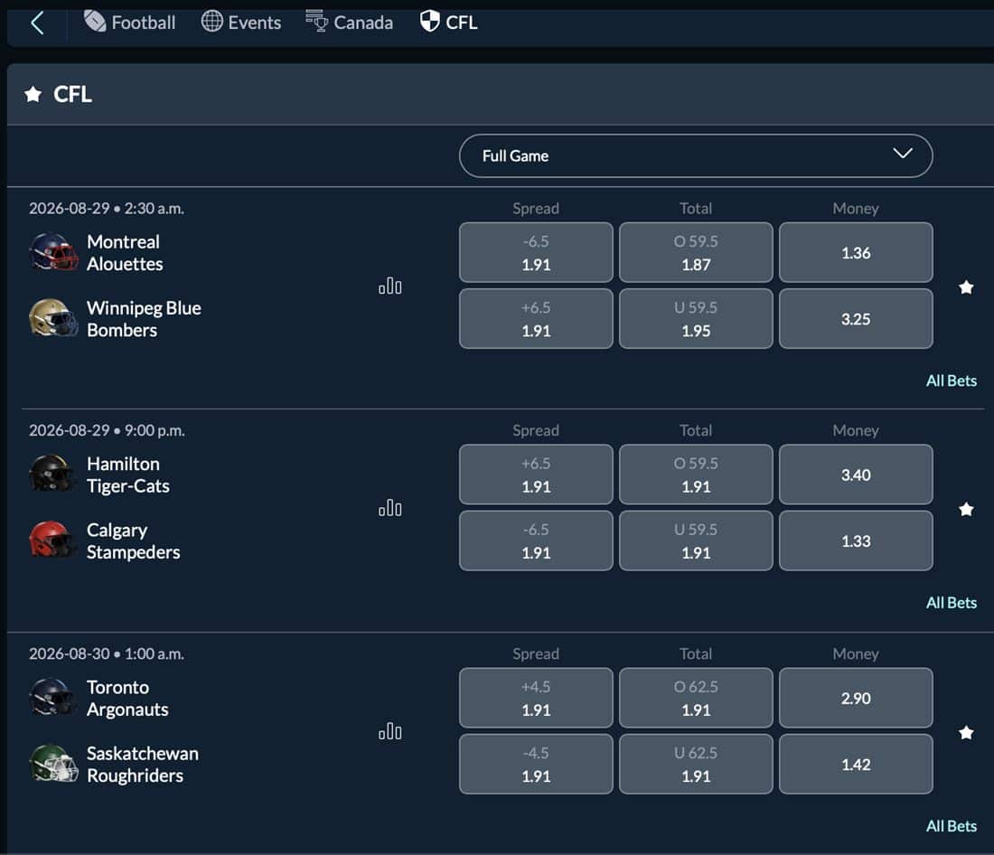The image size is (994, 855).
Task: Click the globe icon next to Events
Action: [211, 21]
